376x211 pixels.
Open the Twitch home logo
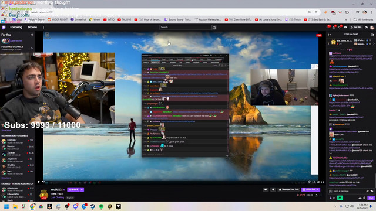[4, 28]
